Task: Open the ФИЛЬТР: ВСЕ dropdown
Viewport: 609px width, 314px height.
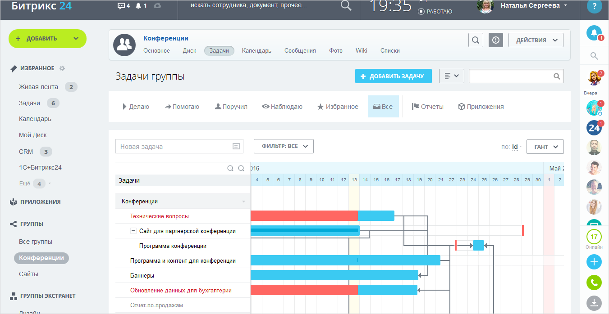Action: click(284, 146)
